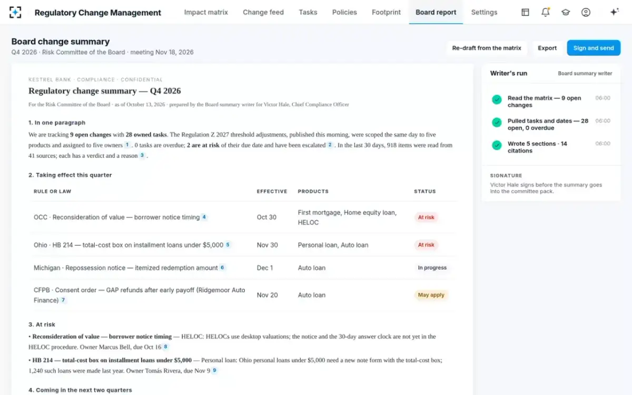This screenshot has height=395, width=632.
Task: Open citation 8 after 'due Oct 16'
Action: 165,347
